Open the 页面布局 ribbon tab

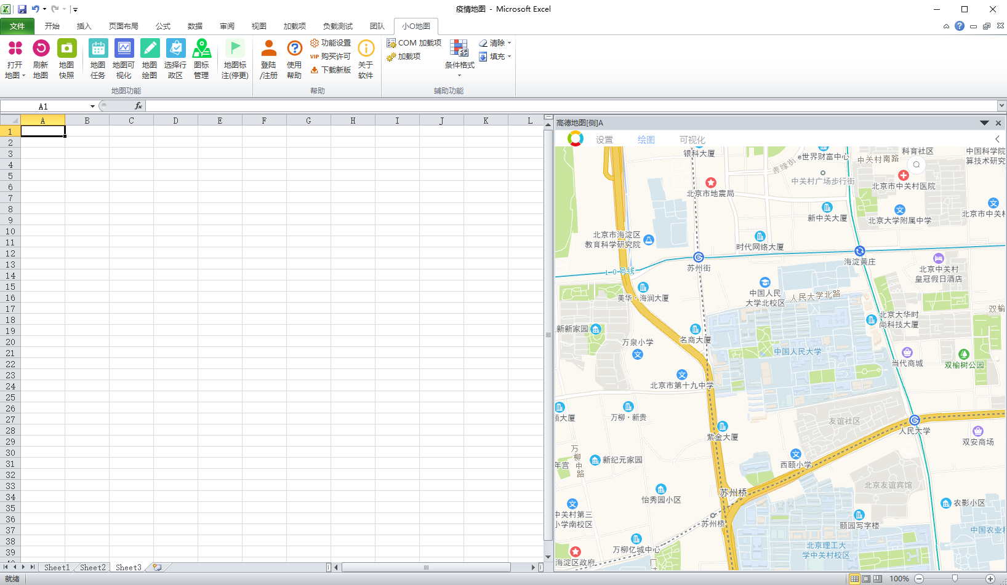[x=123, y=26]
